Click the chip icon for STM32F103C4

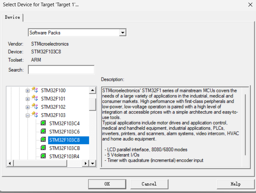point(43,123)
